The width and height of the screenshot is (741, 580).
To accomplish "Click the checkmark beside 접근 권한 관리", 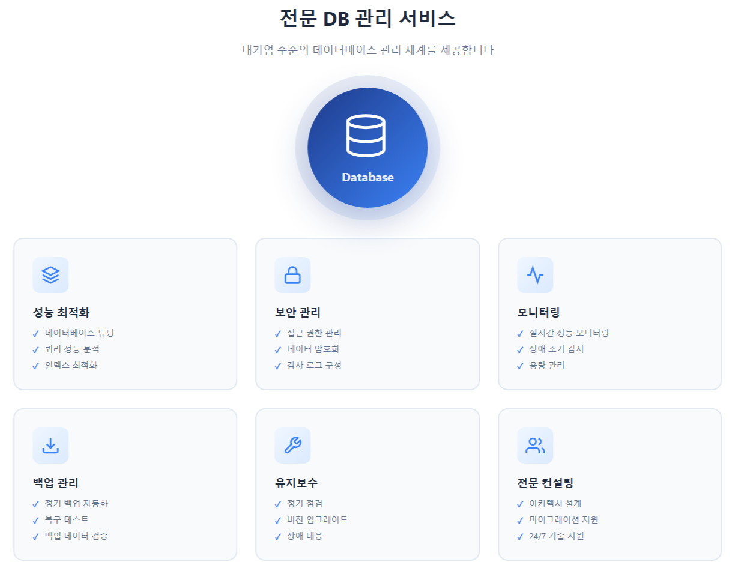I will click(x=278, y=334).
